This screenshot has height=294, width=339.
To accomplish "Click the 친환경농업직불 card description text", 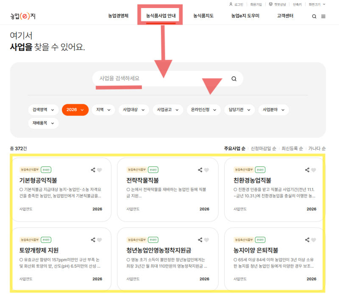I will tap(274, 193).
